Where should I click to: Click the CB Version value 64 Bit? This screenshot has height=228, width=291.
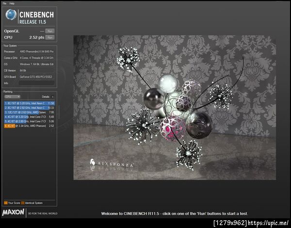tap(37, 70)
